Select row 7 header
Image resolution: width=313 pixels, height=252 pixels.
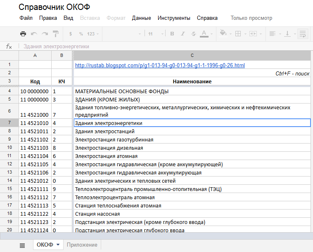9,122
